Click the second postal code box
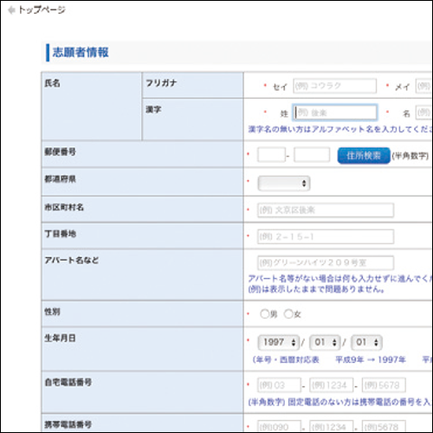The width and height of the screenshot is (433, 433). point(312,155)
